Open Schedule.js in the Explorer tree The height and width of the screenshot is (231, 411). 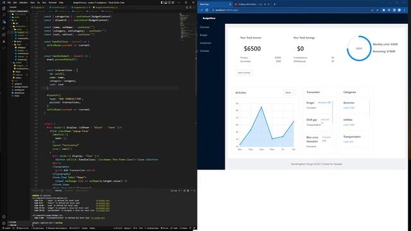(22, 60)
